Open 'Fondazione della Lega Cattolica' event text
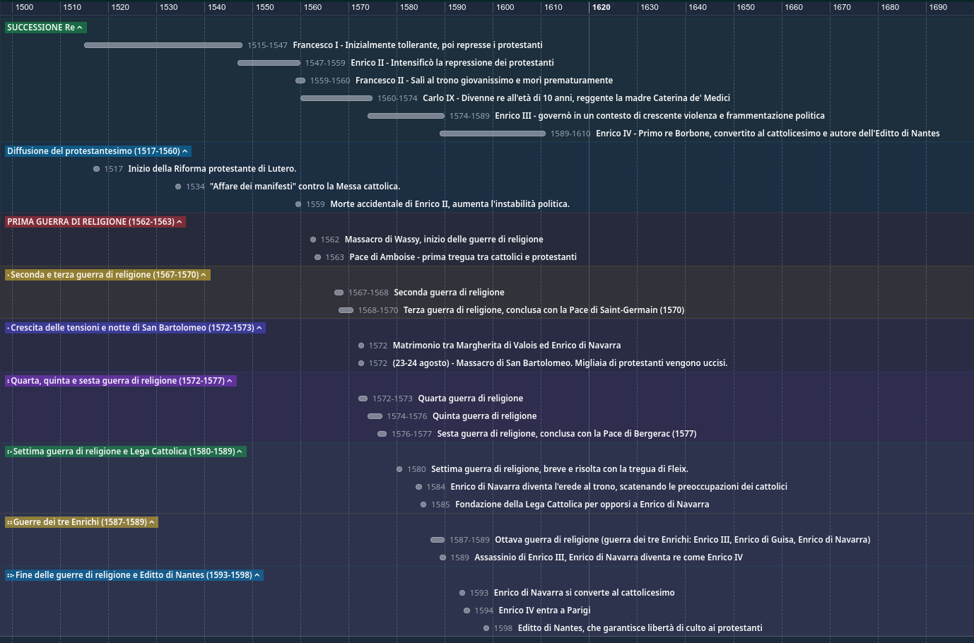Screen dimensions: 974x643 (x=582, y=505)
